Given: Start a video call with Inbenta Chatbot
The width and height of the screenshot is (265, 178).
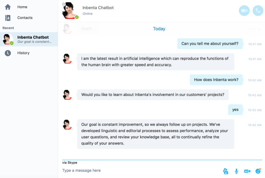Looking at the screenshot, I should [244, 11].
